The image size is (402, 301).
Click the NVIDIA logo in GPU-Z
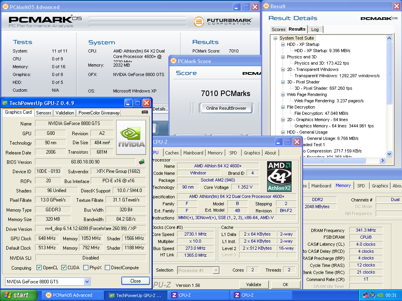(131, 138)
